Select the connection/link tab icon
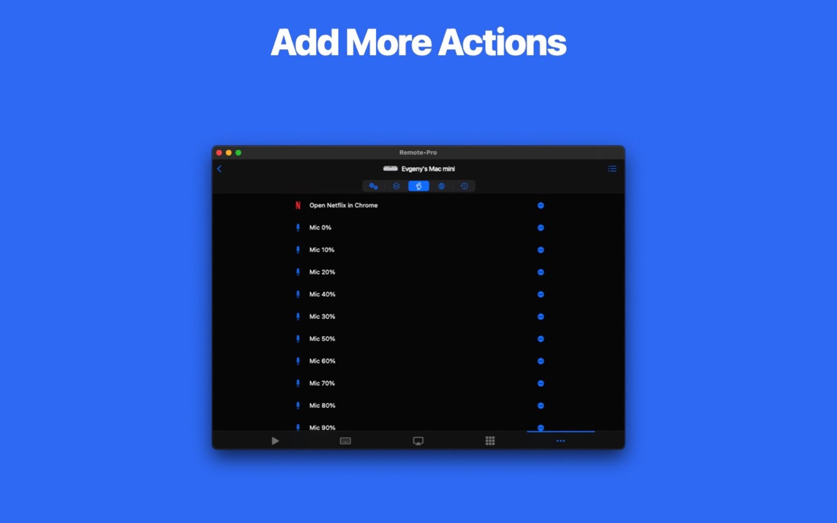837x523 pixels. click(373, 186)
